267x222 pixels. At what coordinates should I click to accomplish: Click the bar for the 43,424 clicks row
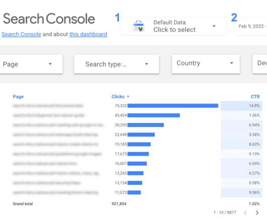click(x=154, y=116)
